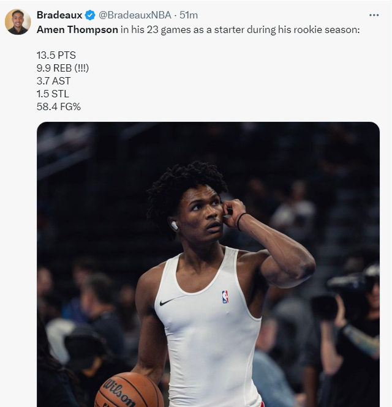Click the 9.9 REB stat line
Screen dimensions: 392x407
(62, 68)
